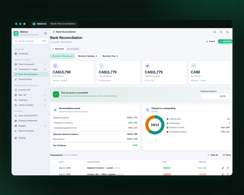Click the Out of balance CA$0 value
Screen dimensions: 244x195
pos(135,145)
